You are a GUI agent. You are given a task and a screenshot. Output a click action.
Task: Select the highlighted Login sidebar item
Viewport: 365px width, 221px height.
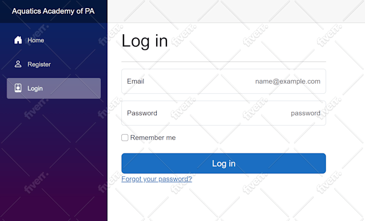point(54,88)
